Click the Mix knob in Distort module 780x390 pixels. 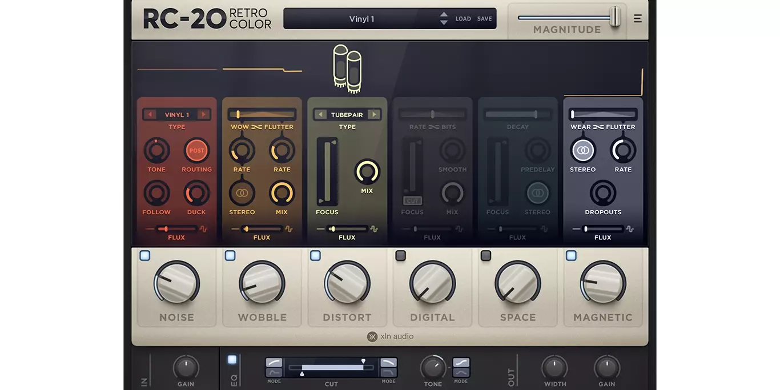click(x=367, y=172)
